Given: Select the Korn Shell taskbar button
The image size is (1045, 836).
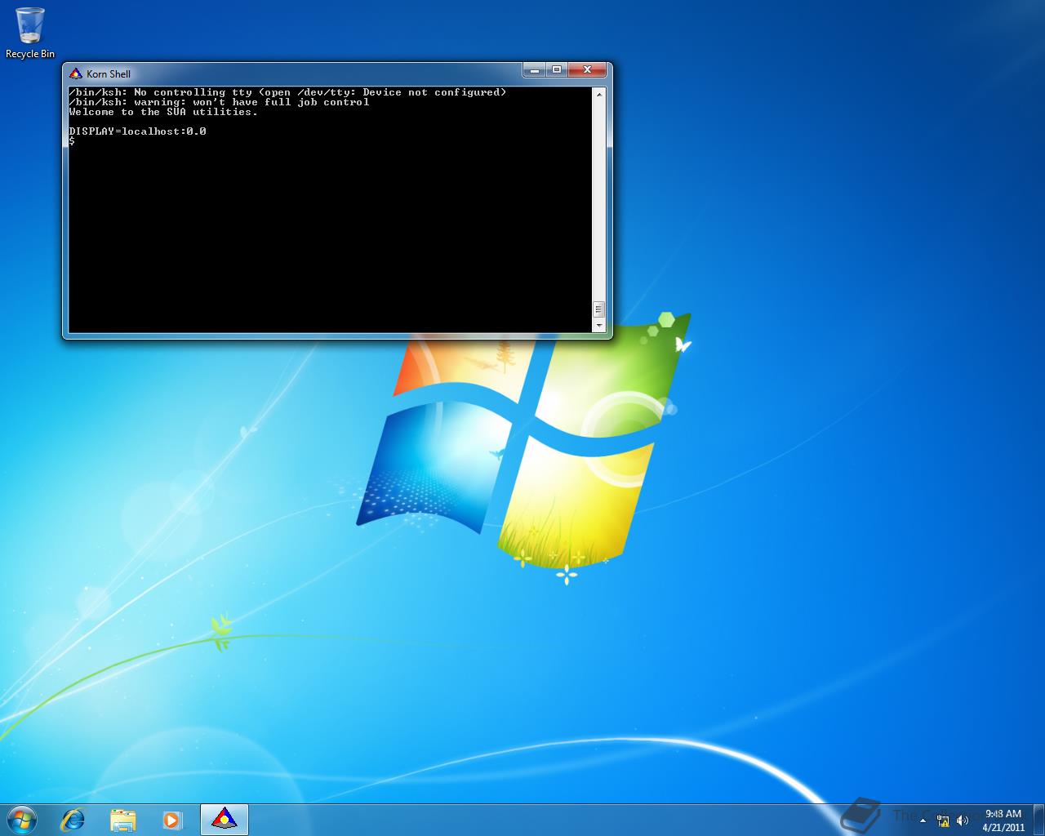Looking at the screenshot, I should [224, 819].
